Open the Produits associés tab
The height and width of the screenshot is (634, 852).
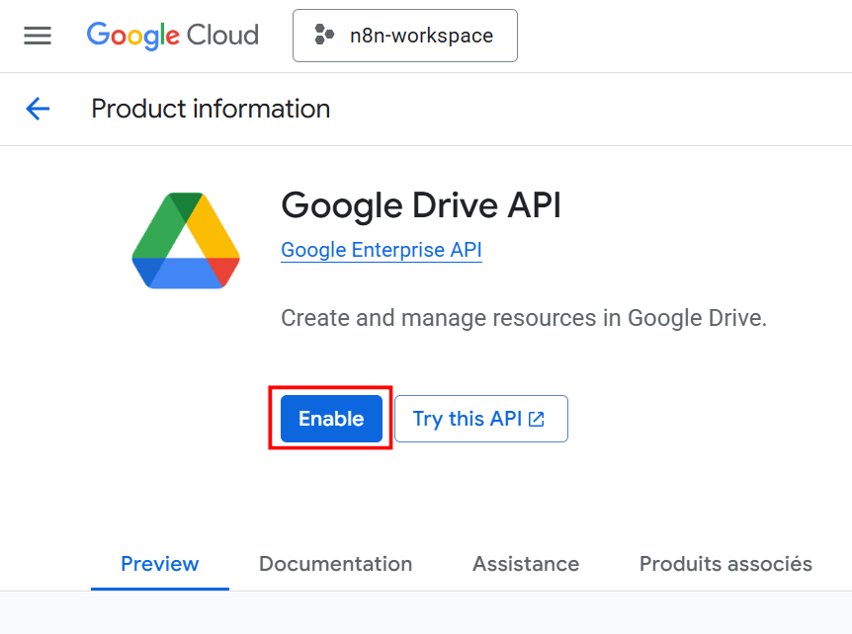(x=725, y=564)
